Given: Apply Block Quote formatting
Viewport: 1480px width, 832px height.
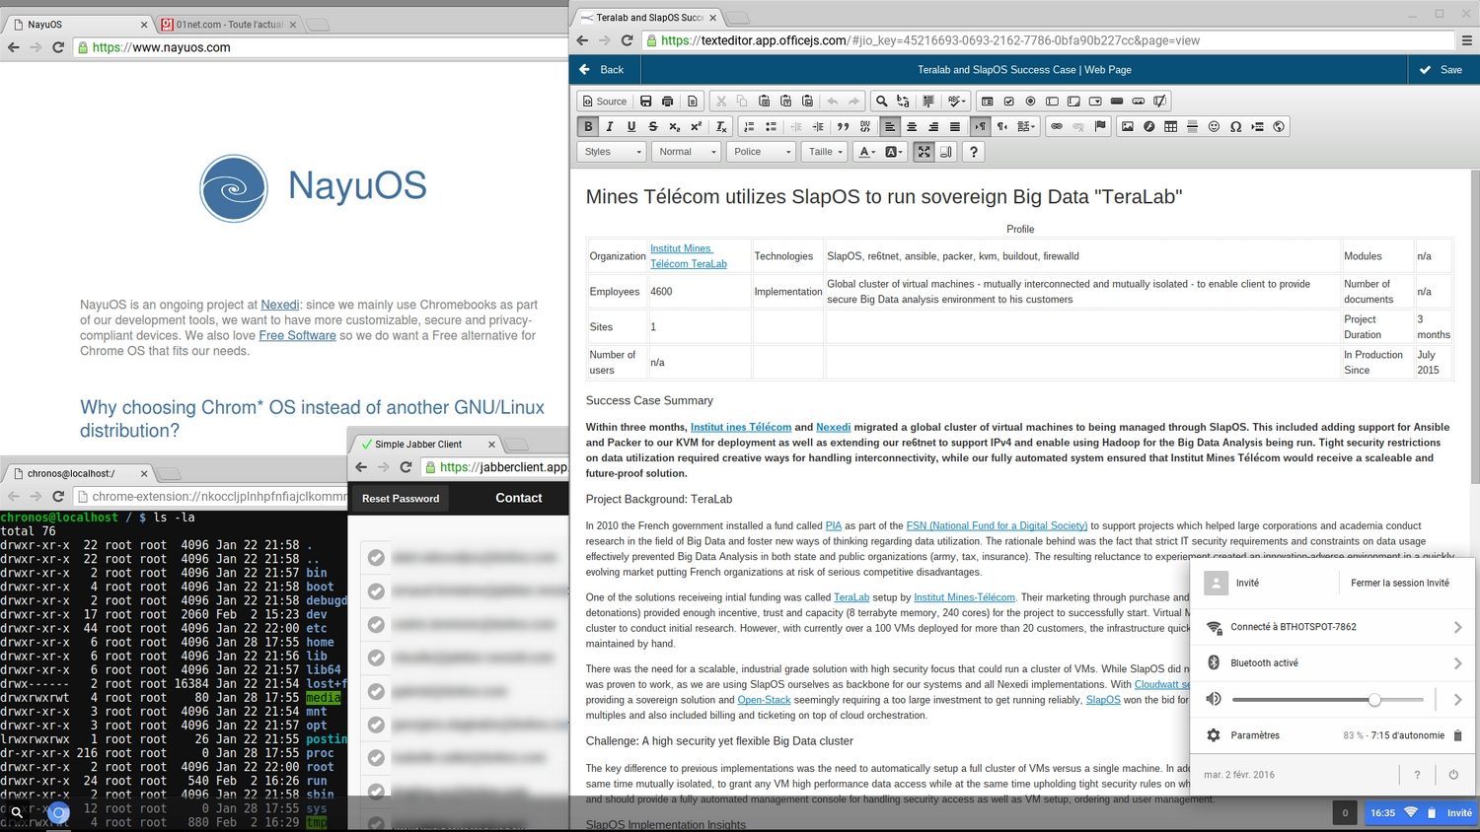Looking at the screenshot, I should 843,127.
